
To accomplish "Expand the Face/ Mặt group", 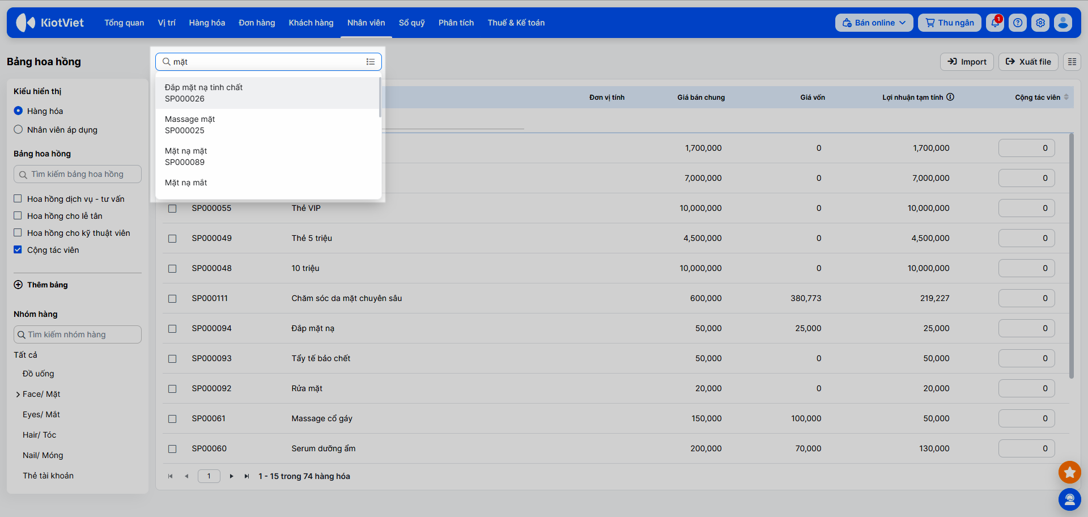I will (18, 395).
